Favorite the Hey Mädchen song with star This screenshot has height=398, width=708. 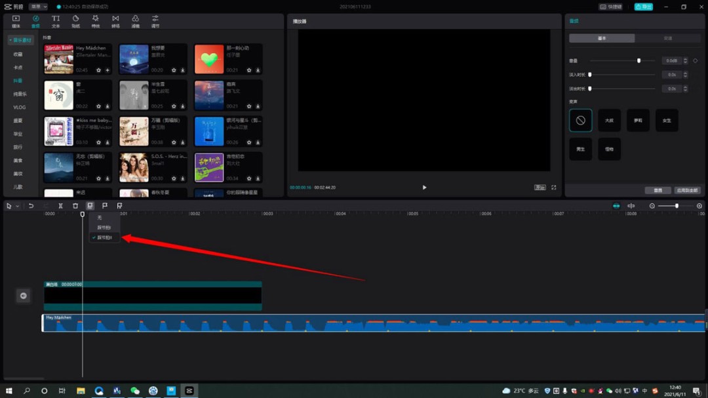[x=99, y=70]
